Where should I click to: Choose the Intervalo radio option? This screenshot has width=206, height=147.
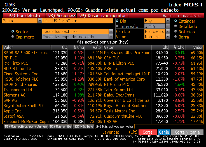[117, 26]
